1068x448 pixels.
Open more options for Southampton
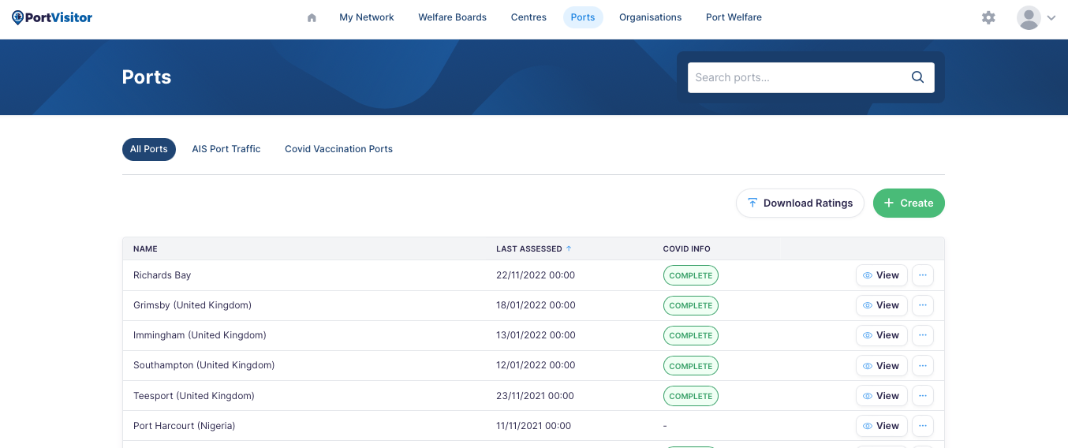923,366
